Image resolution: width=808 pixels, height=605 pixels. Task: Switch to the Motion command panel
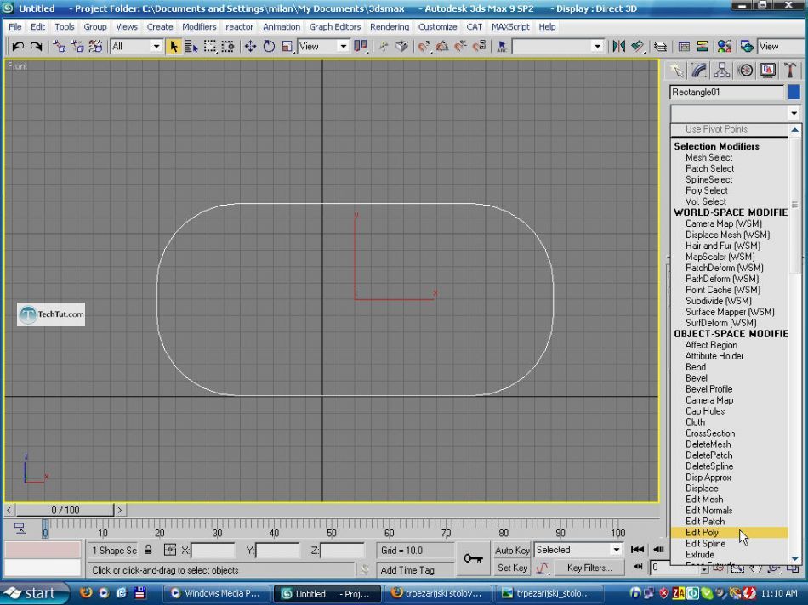744,70
